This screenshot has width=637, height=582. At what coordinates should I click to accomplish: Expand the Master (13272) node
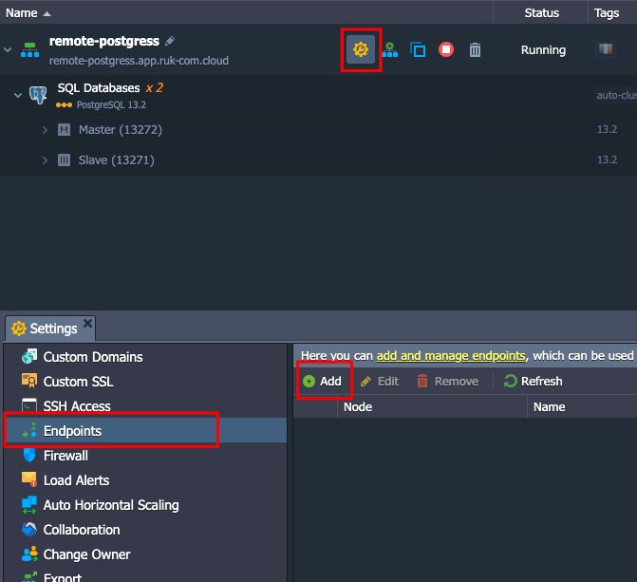point(45,130)
